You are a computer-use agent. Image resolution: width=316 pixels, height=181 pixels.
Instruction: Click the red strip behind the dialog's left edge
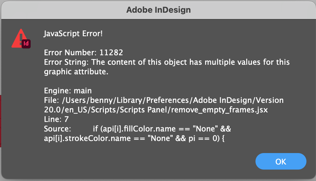click(1, 121)
